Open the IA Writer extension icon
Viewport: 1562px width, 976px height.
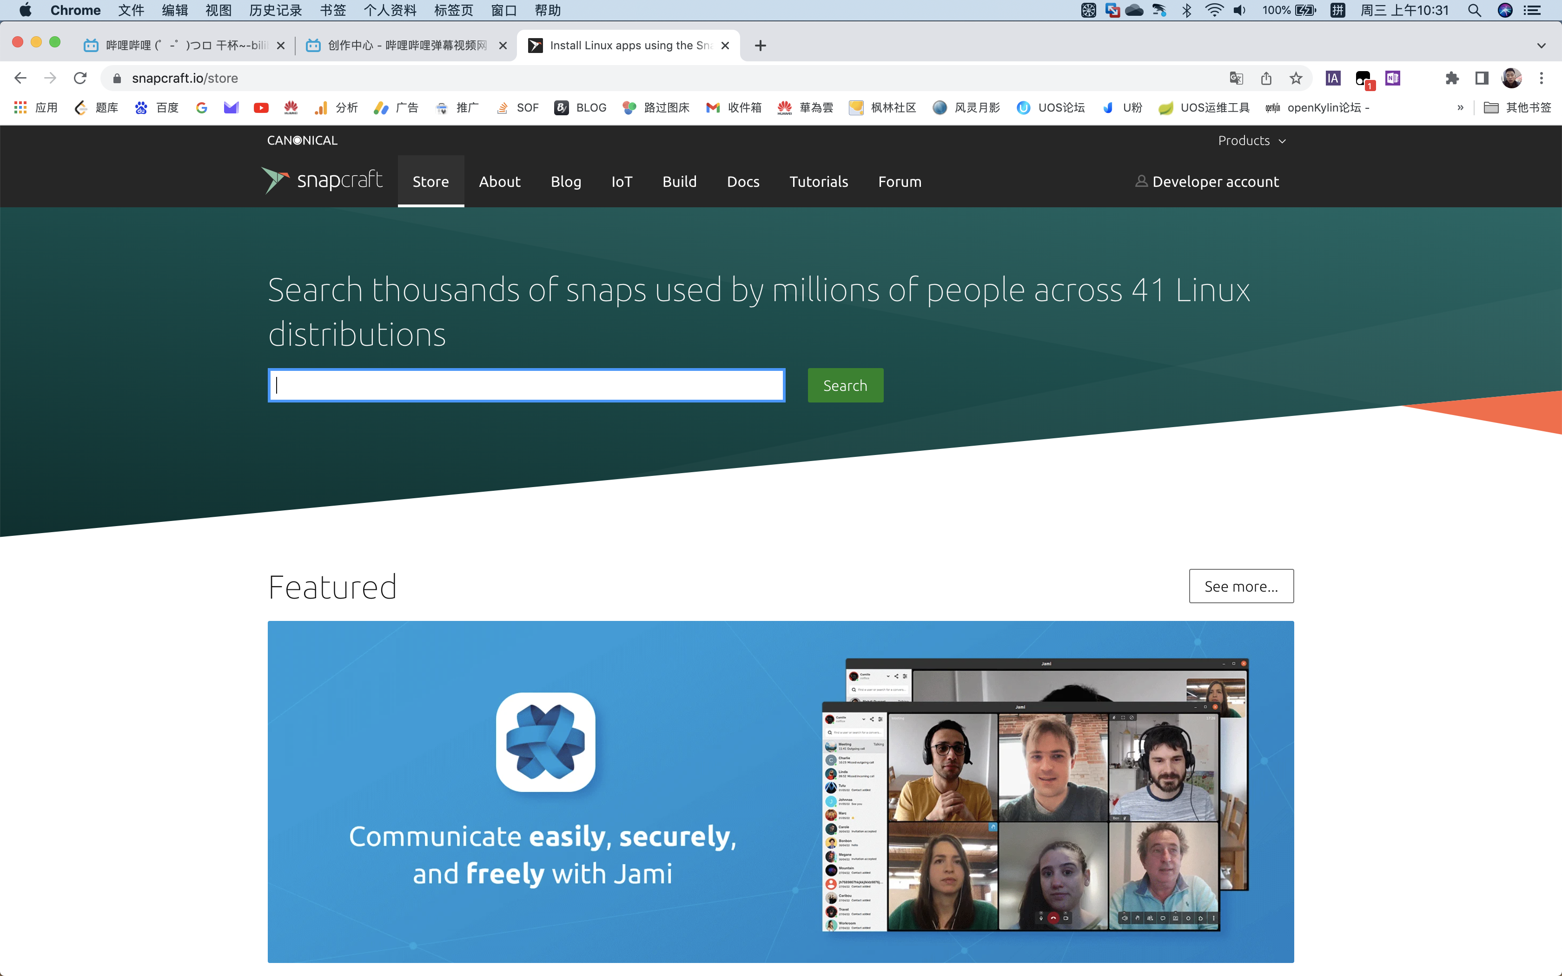[x=1333, y=78]
